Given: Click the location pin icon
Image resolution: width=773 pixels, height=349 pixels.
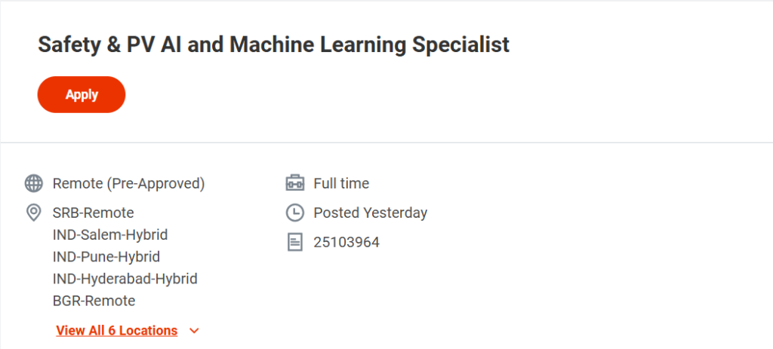Looking at the screenshot, I should (x=33, y=213).
